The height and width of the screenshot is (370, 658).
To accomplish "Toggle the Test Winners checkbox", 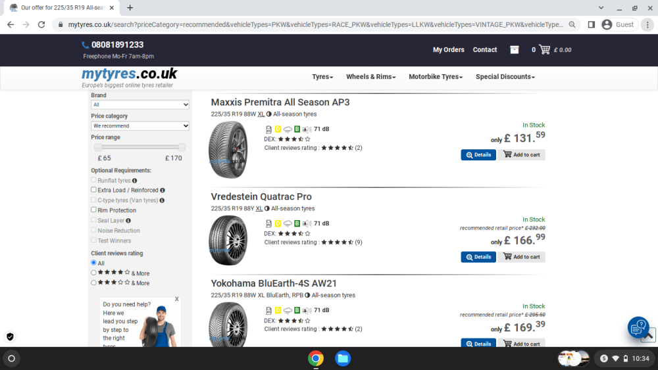I will click(x=93, y=240).
